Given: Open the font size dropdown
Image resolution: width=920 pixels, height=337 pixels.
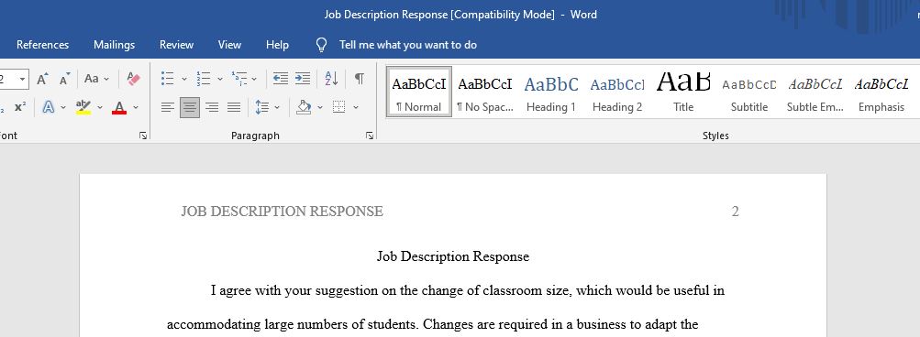Looking at the screenshot, I should click(22, 79).
